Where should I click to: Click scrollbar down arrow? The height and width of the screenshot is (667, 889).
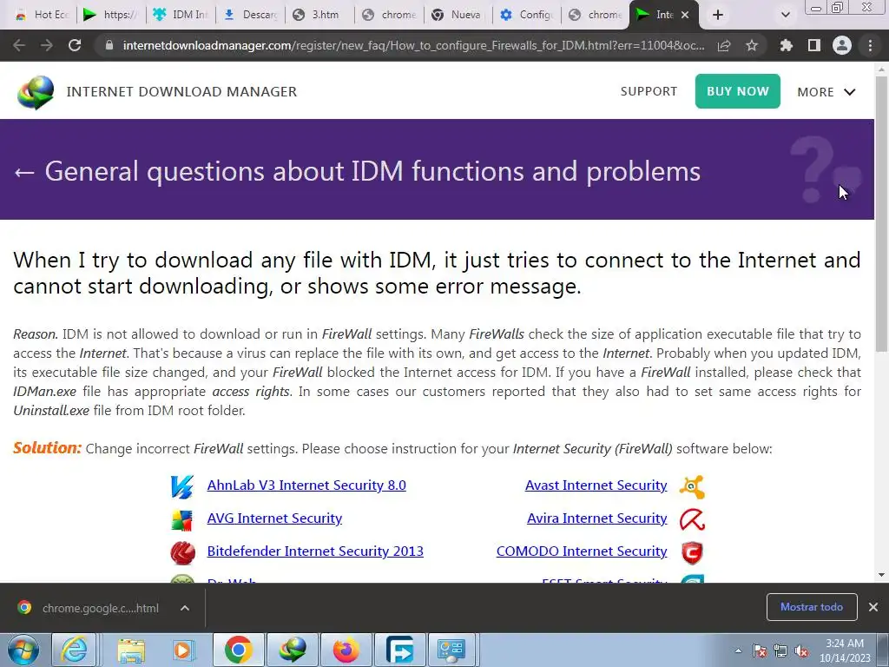point(882,575)
